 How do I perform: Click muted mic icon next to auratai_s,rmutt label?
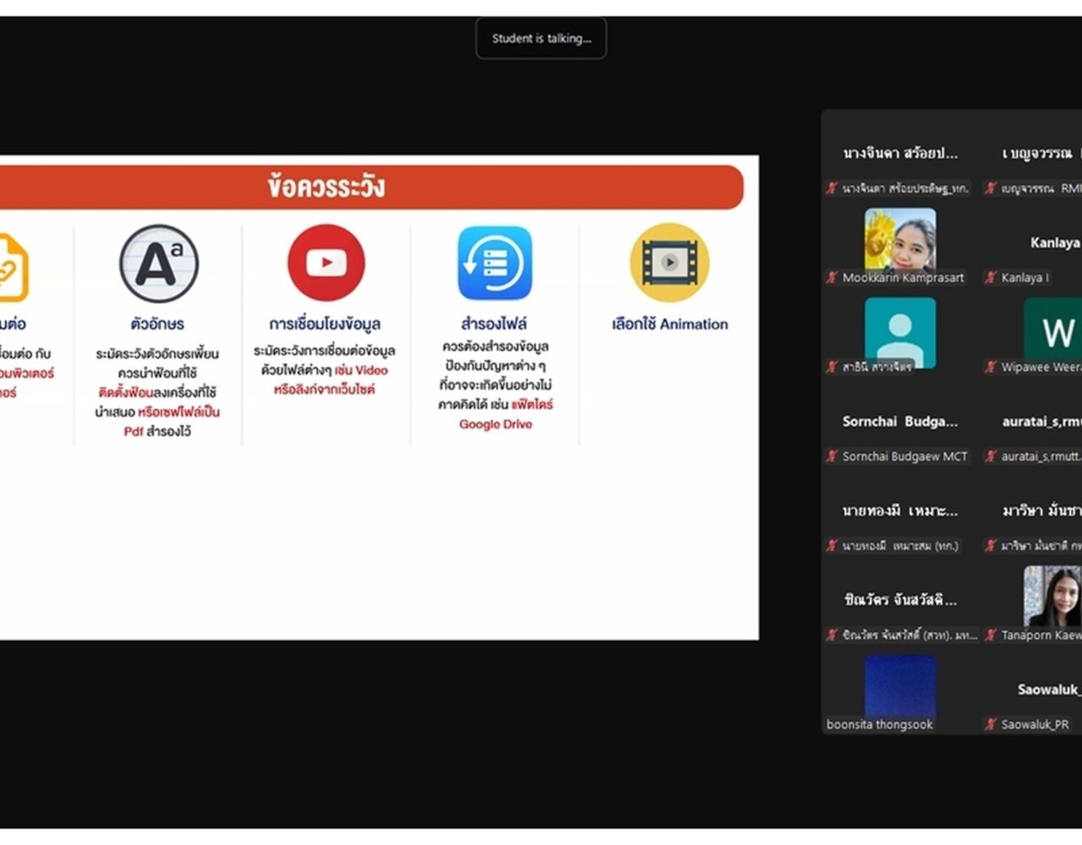(x=991, y=456)
